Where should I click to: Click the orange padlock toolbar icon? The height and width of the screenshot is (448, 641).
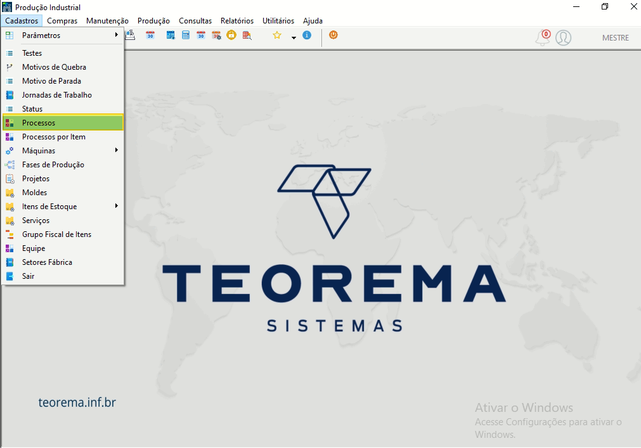[231, 35]
